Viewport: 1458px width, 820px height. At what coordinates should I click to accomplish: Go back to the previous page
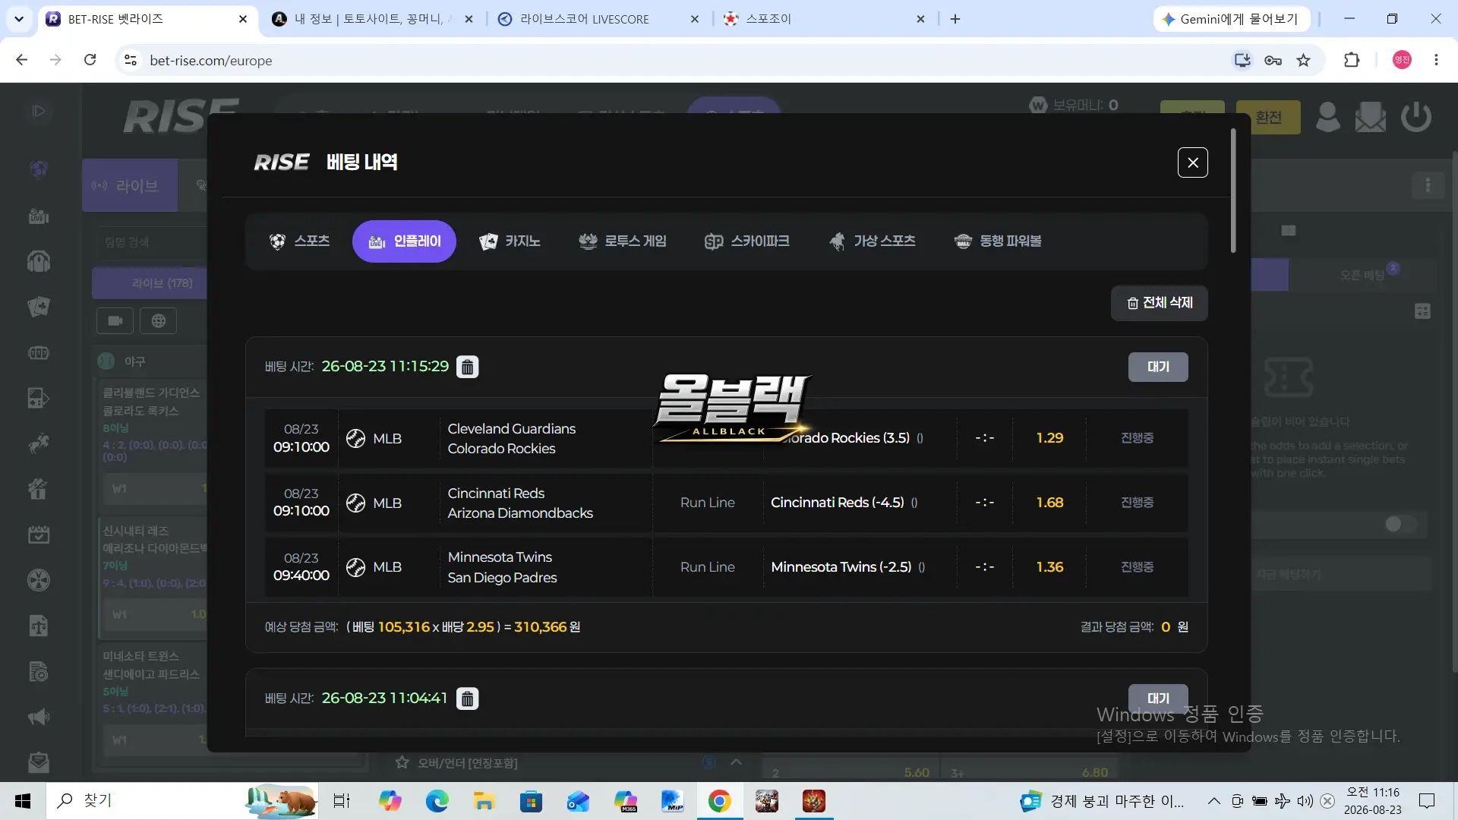pyautogui.click(x=22, y=60)
